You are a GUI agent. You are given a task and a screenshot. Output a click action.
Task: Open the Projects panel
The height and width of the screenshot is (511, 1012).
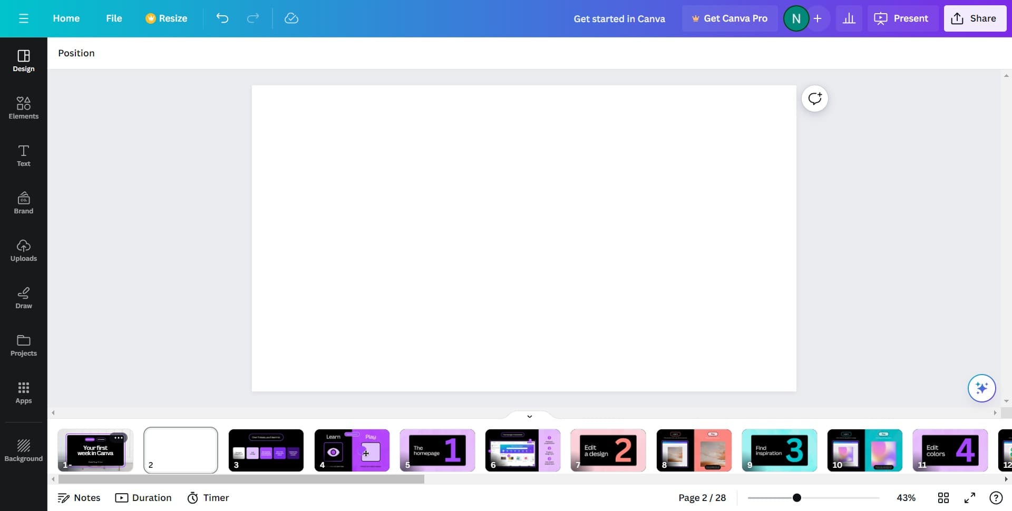click(23, 345)
